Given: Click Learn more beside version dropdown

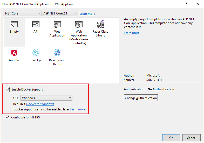Looking at the screenshot, I should click(87, 14).
